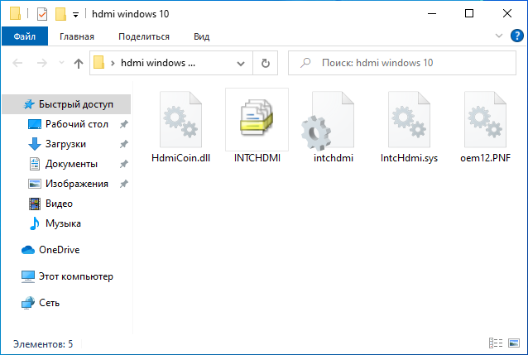Click the Properties quick access toolbar icon
The image size is (528, 355).
click(42, 14)
